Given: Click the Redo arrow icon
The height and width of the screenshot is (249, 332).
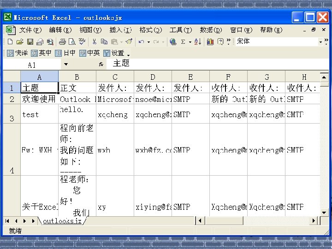Looking at the screenshot, I should tap(156, 41).
